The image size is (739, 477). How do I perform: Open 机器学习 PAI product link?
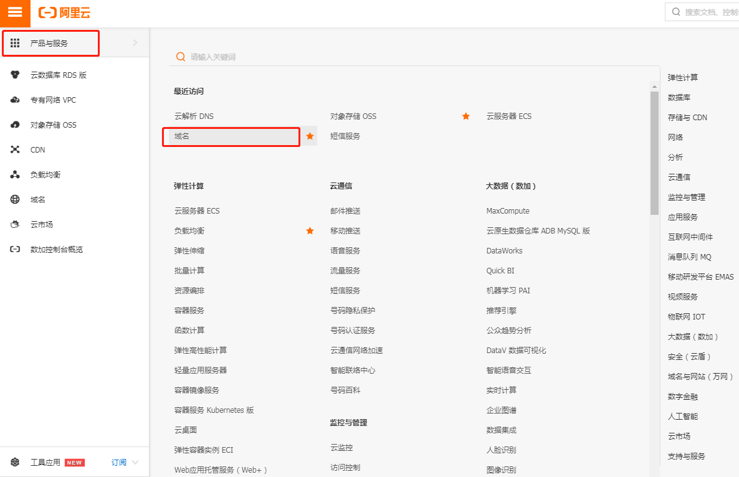(508, 291)
